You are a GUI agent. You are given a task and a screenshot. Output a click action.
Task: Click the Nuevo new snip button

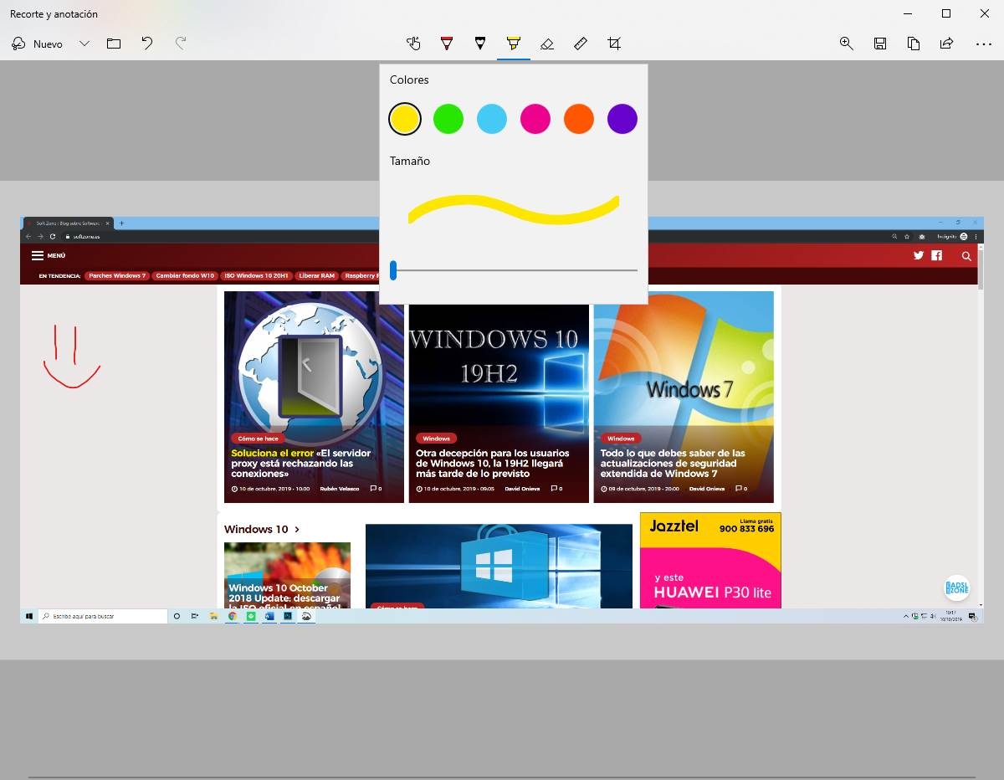click(38, 44)
